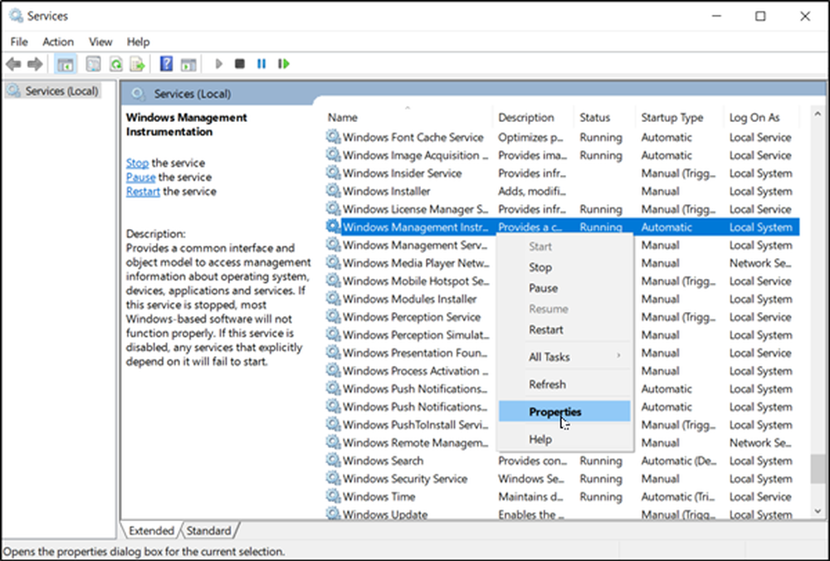The image size is (830, 561).
Task: Click the Back arrow in toolbar
Action: click(13, 64)
